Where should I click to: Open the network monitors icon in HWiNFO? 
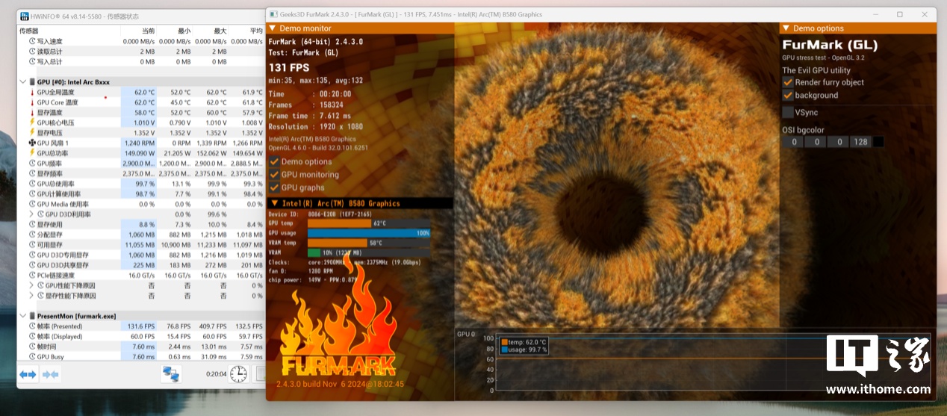(171, 374)
